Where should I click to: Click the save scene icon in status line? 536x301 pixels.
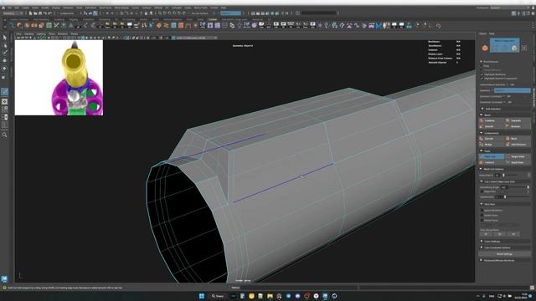coord(40,13)
